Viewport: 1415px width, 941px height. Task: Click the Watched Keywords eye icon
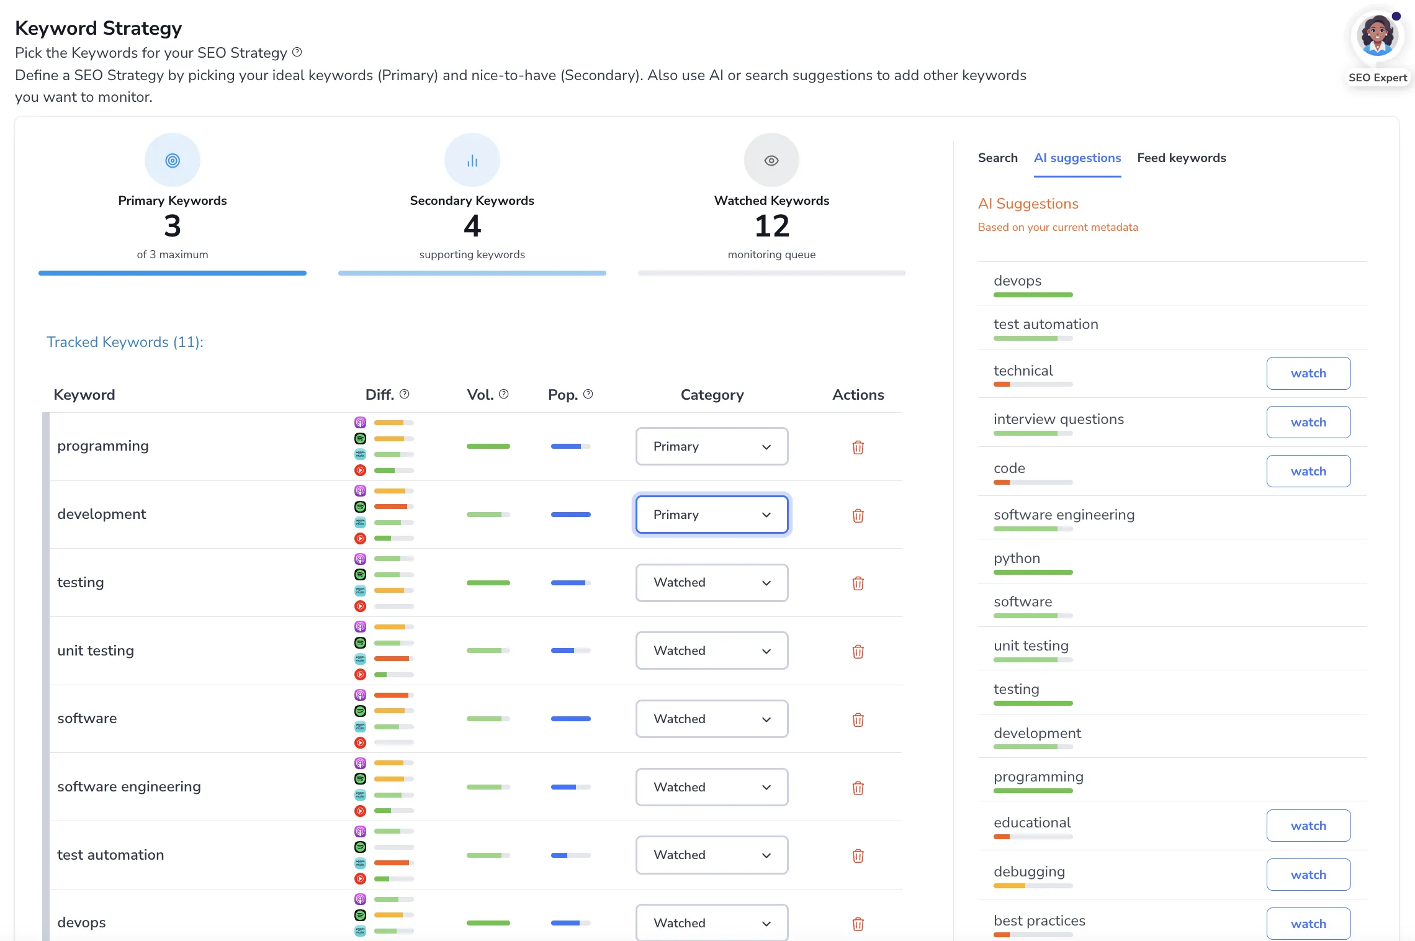(x=771, y=160)
